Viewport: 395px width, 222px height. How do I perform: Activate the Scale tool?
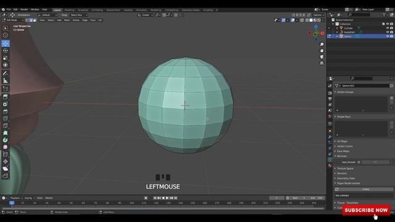point(6,58)
